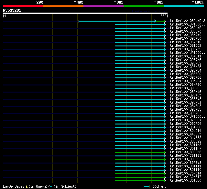Select label UniRef100_Q8VZU3
Image resolution: width=207 pixels, height=189 pixels.
186,106
